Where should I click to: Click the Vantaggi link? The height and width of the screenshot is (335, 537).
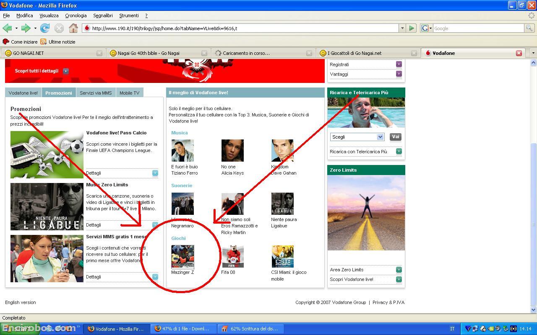tap(339, 74)
